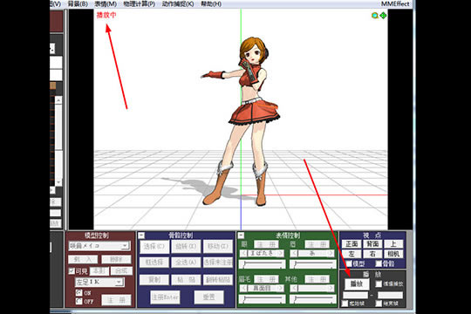This screenshot has width=471, height=314.
Task: Click the copy (复制) bone button
Action: pyautogui.click(x=154, y=280)
